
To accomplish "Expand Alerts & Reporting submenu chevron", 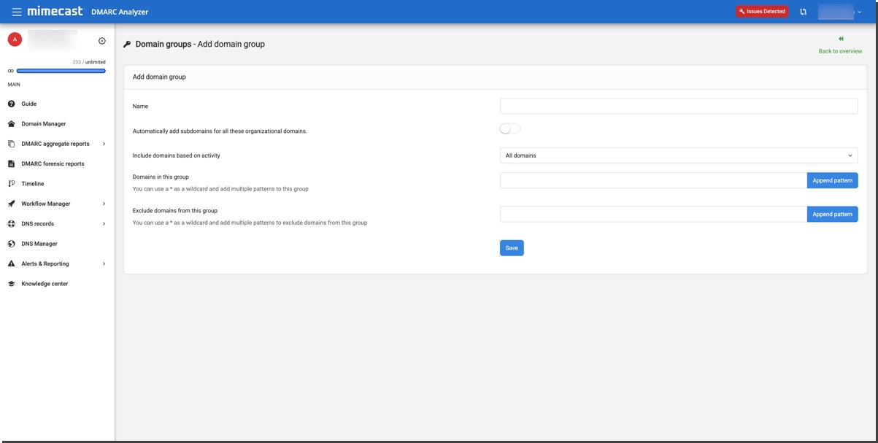I will 104,263.
